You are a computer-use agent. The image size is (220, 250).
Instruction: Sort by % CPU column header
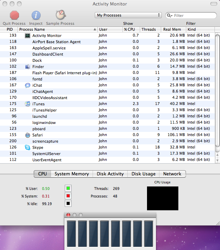131,29
